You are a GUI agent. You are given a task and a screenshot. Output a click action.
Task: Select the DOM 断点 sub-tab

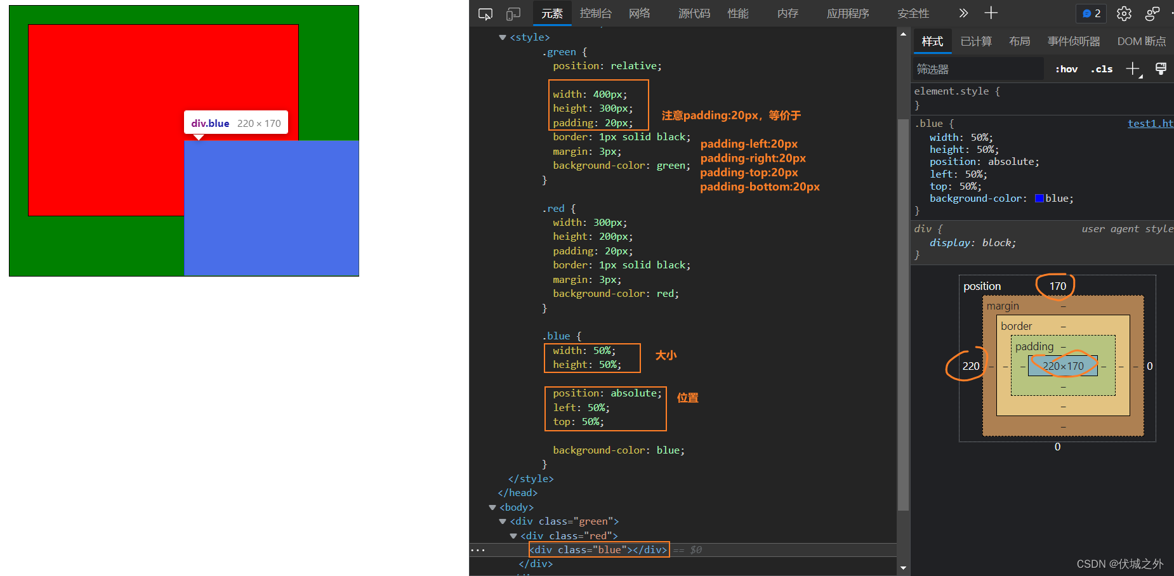[1142, 41]
